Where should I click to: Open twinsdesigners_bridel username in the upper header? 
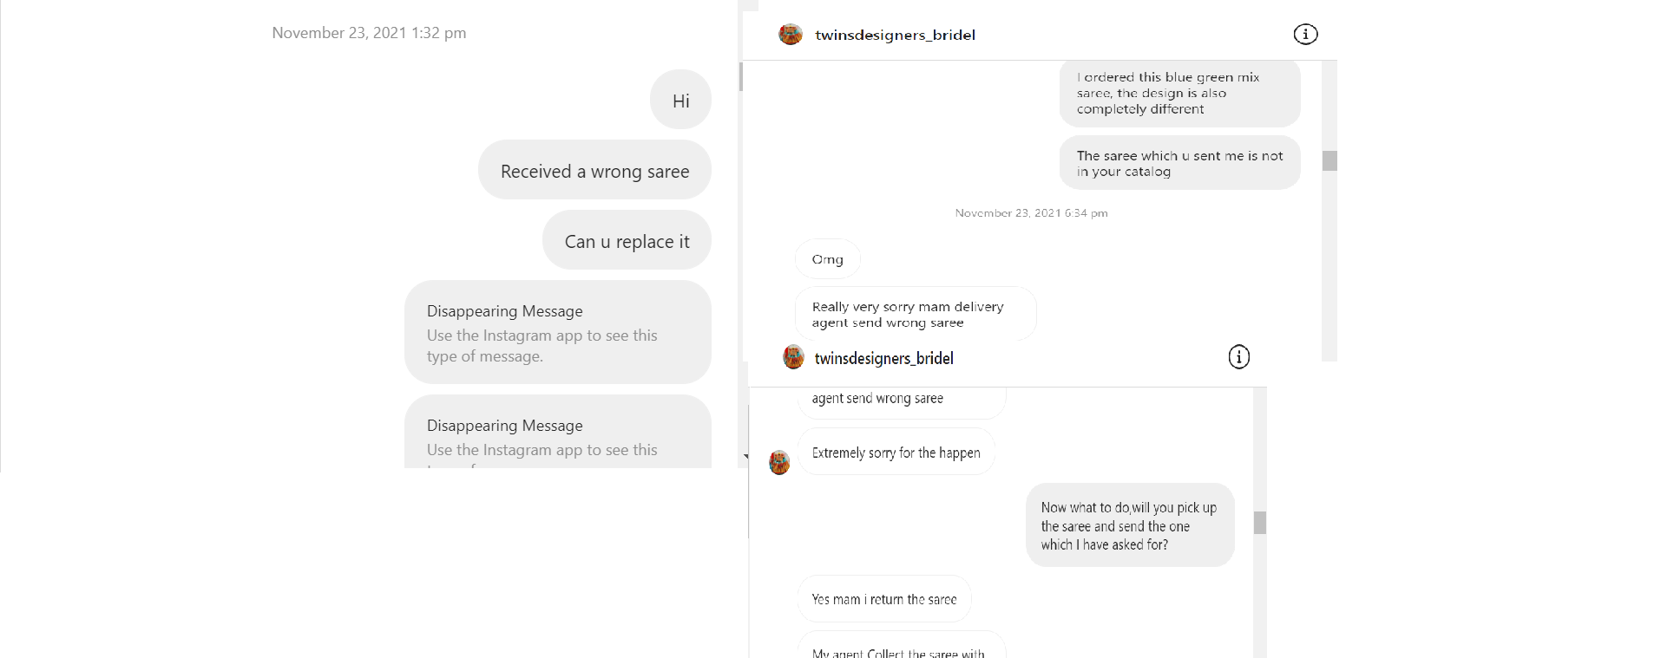(x=895, y=35)
